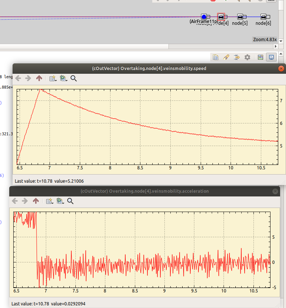Viewport: 286px width, 308px height.
Task: Click the filter arrows icon in log toolbar
Action: [237, 57]
